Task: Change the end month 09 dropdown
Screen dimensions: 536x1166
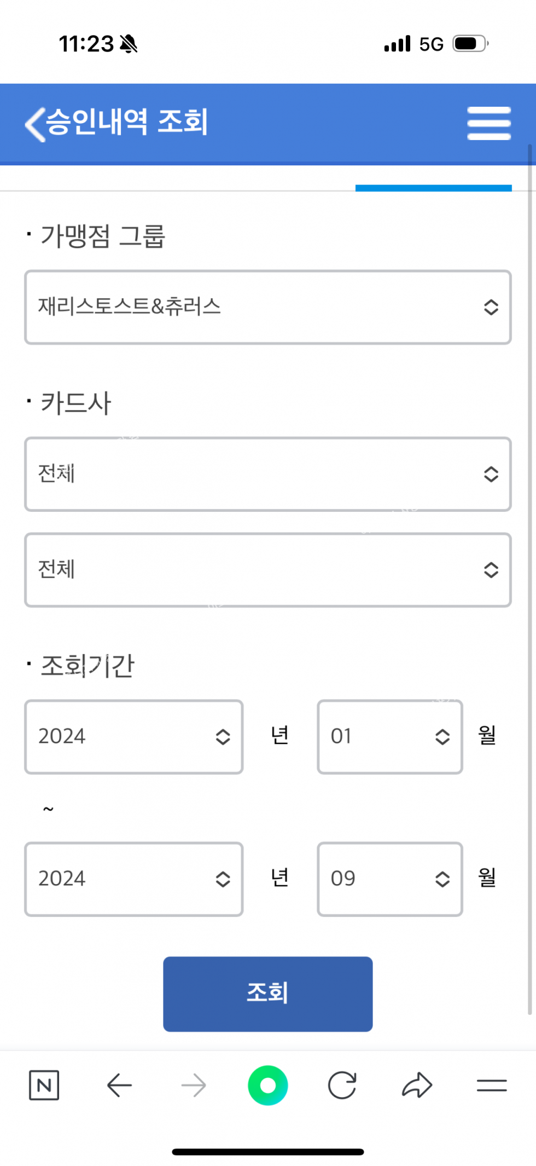Action: point(390,879)
